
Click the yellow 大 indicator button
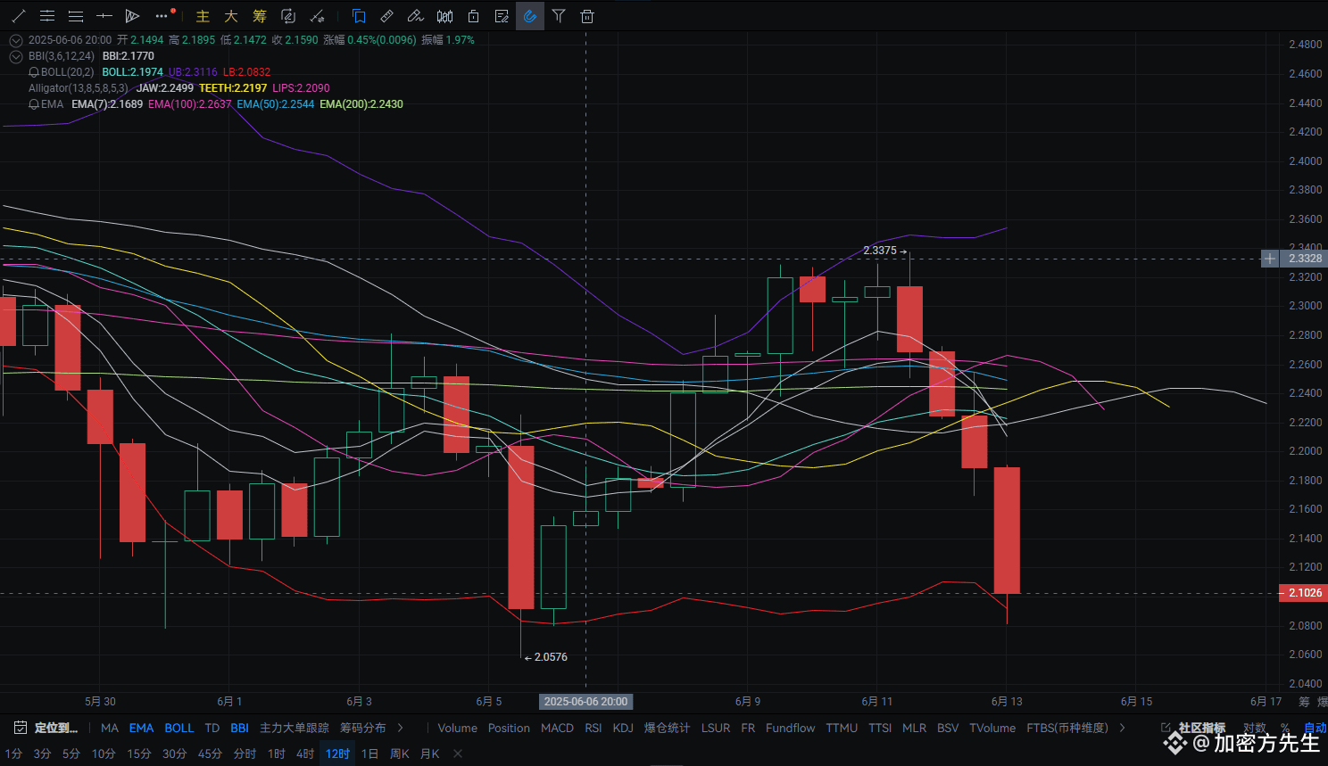point(231,16)
